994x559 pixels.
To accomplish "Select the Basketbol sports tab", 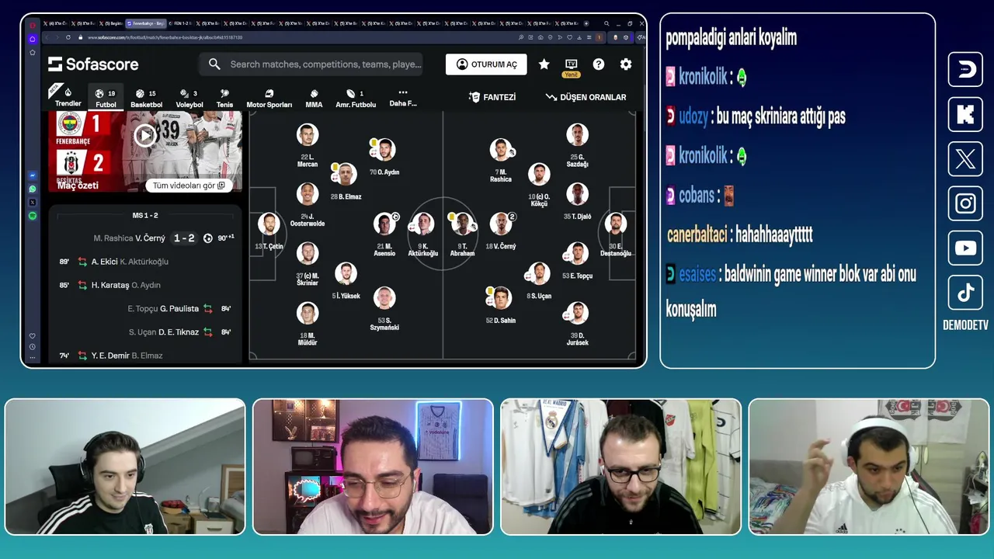I will [x=146, y=98].
